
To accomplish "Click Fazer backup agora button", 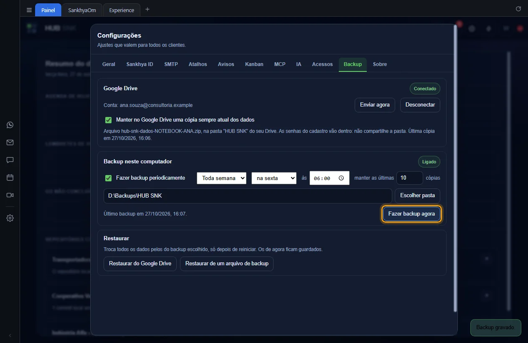I will point(411,213).
